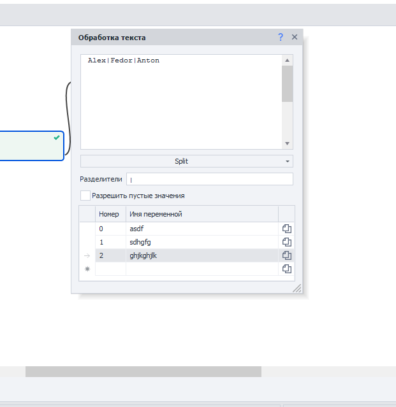Click the green checkmark on the action block
Screen dimensions: 396x407
pos(57,138)
